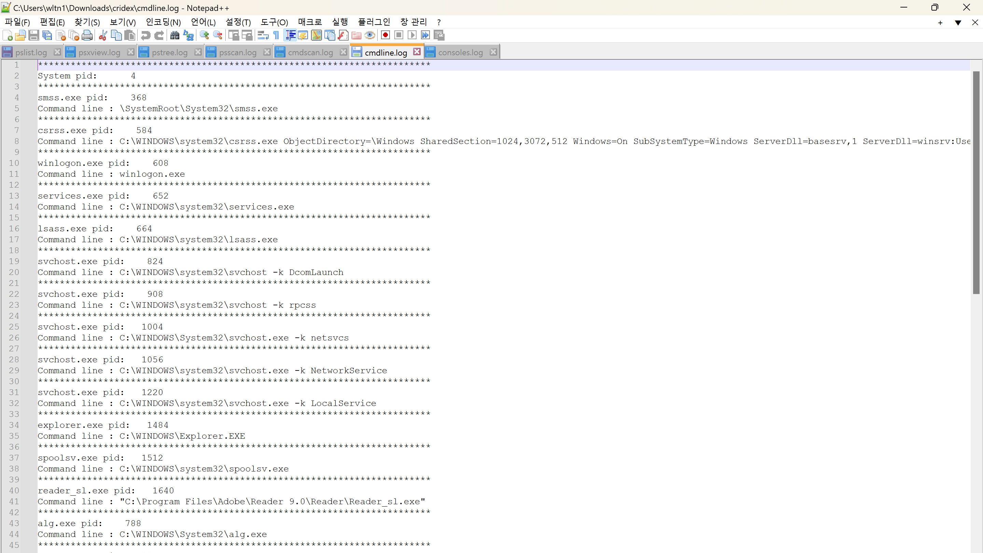Screen dimensions: 983x553
Task: Open Folder as Workspace icon
Action: tap(356, 35)
